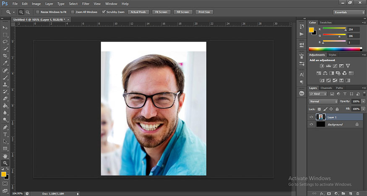
Task: Select the Rectangle shape tool
Action: click(x=5, y=149)
